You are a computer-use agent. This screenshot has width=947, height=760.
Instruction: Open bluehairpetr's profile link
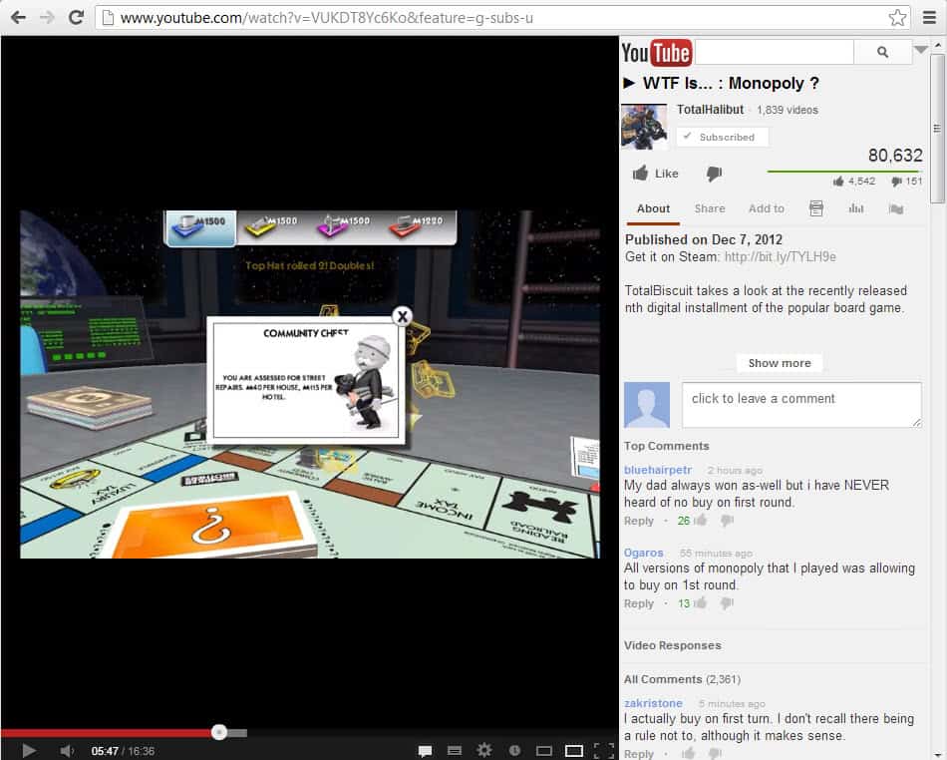click(x=658, y=470)
